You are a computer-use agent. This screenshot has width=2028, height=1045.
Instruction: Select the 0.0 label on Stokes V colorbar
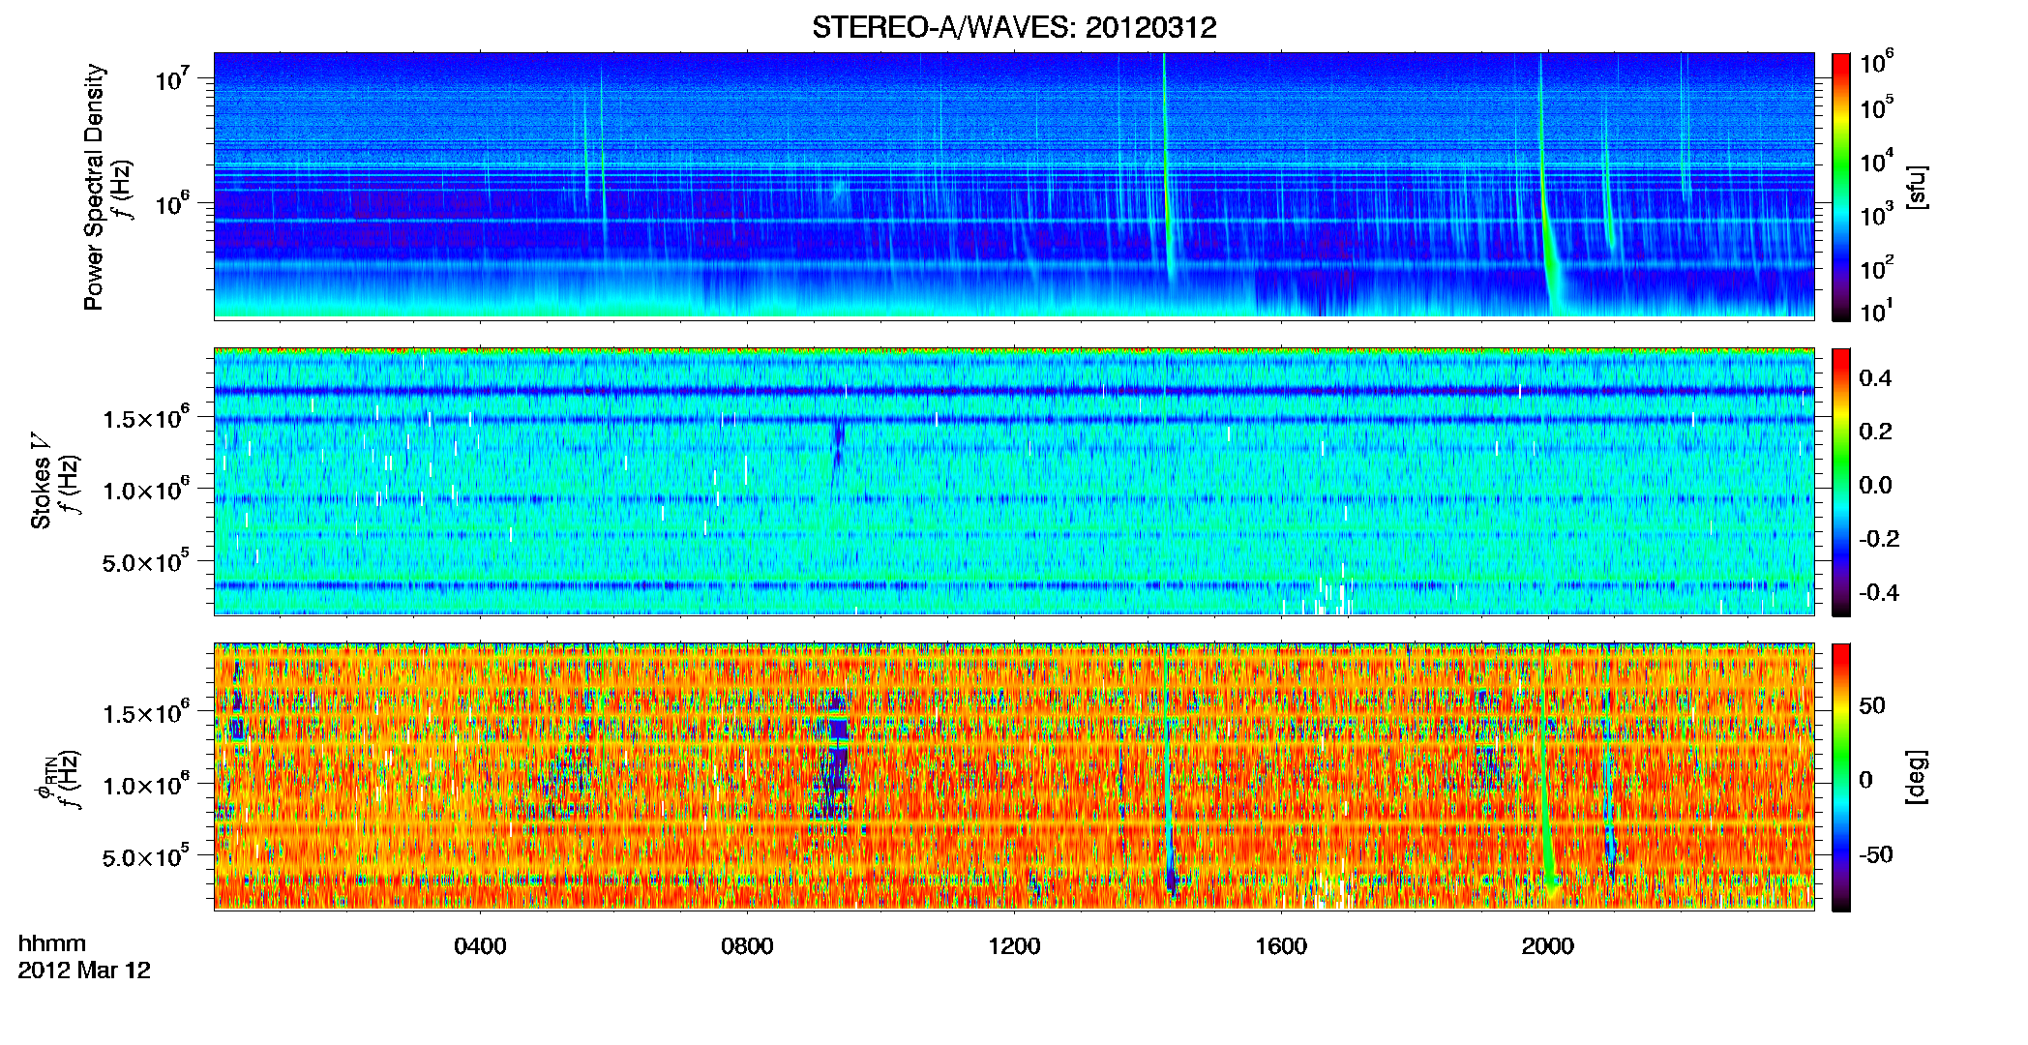(x=1875, y=485)
